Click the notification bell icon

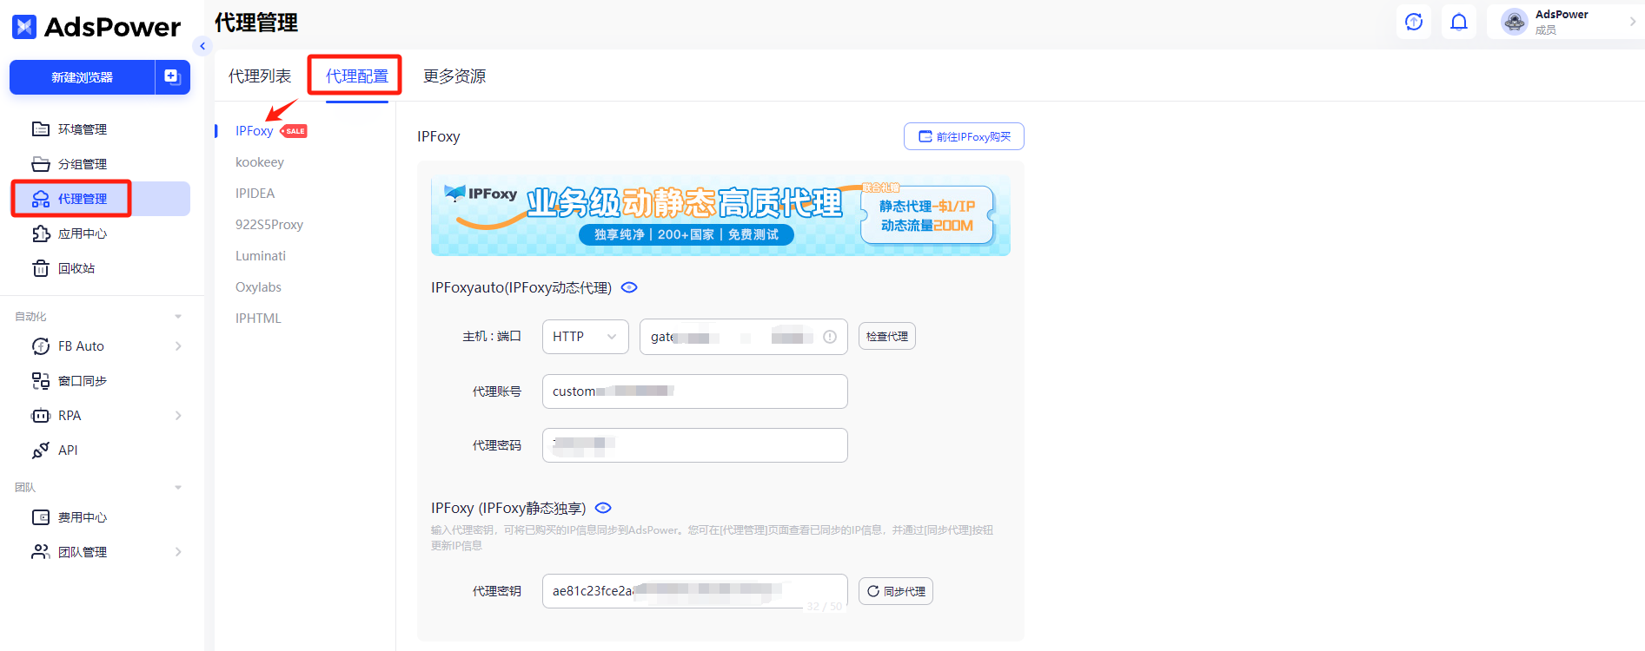click(1459, 22)
